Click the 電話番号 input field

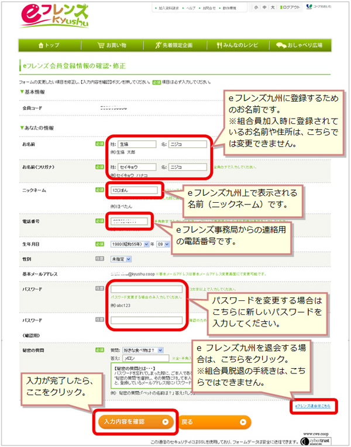tap(129, 221)
